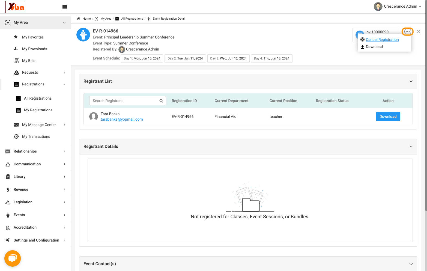Click the Xba logo
The width and height of the screenshot is (427, 271).
coord(16,7)
